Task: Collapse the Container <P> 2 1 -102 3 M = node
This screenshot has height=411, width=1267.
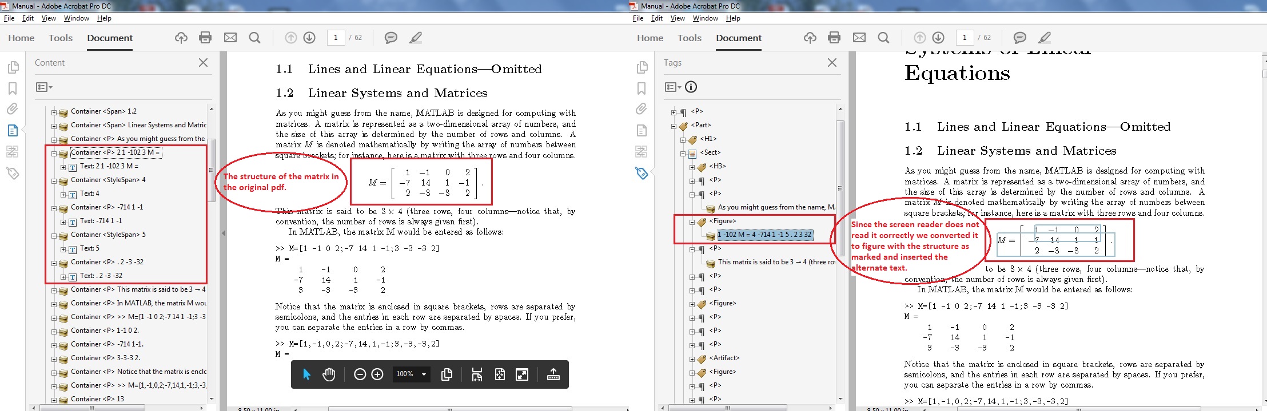Action: [x=54, y=153]
